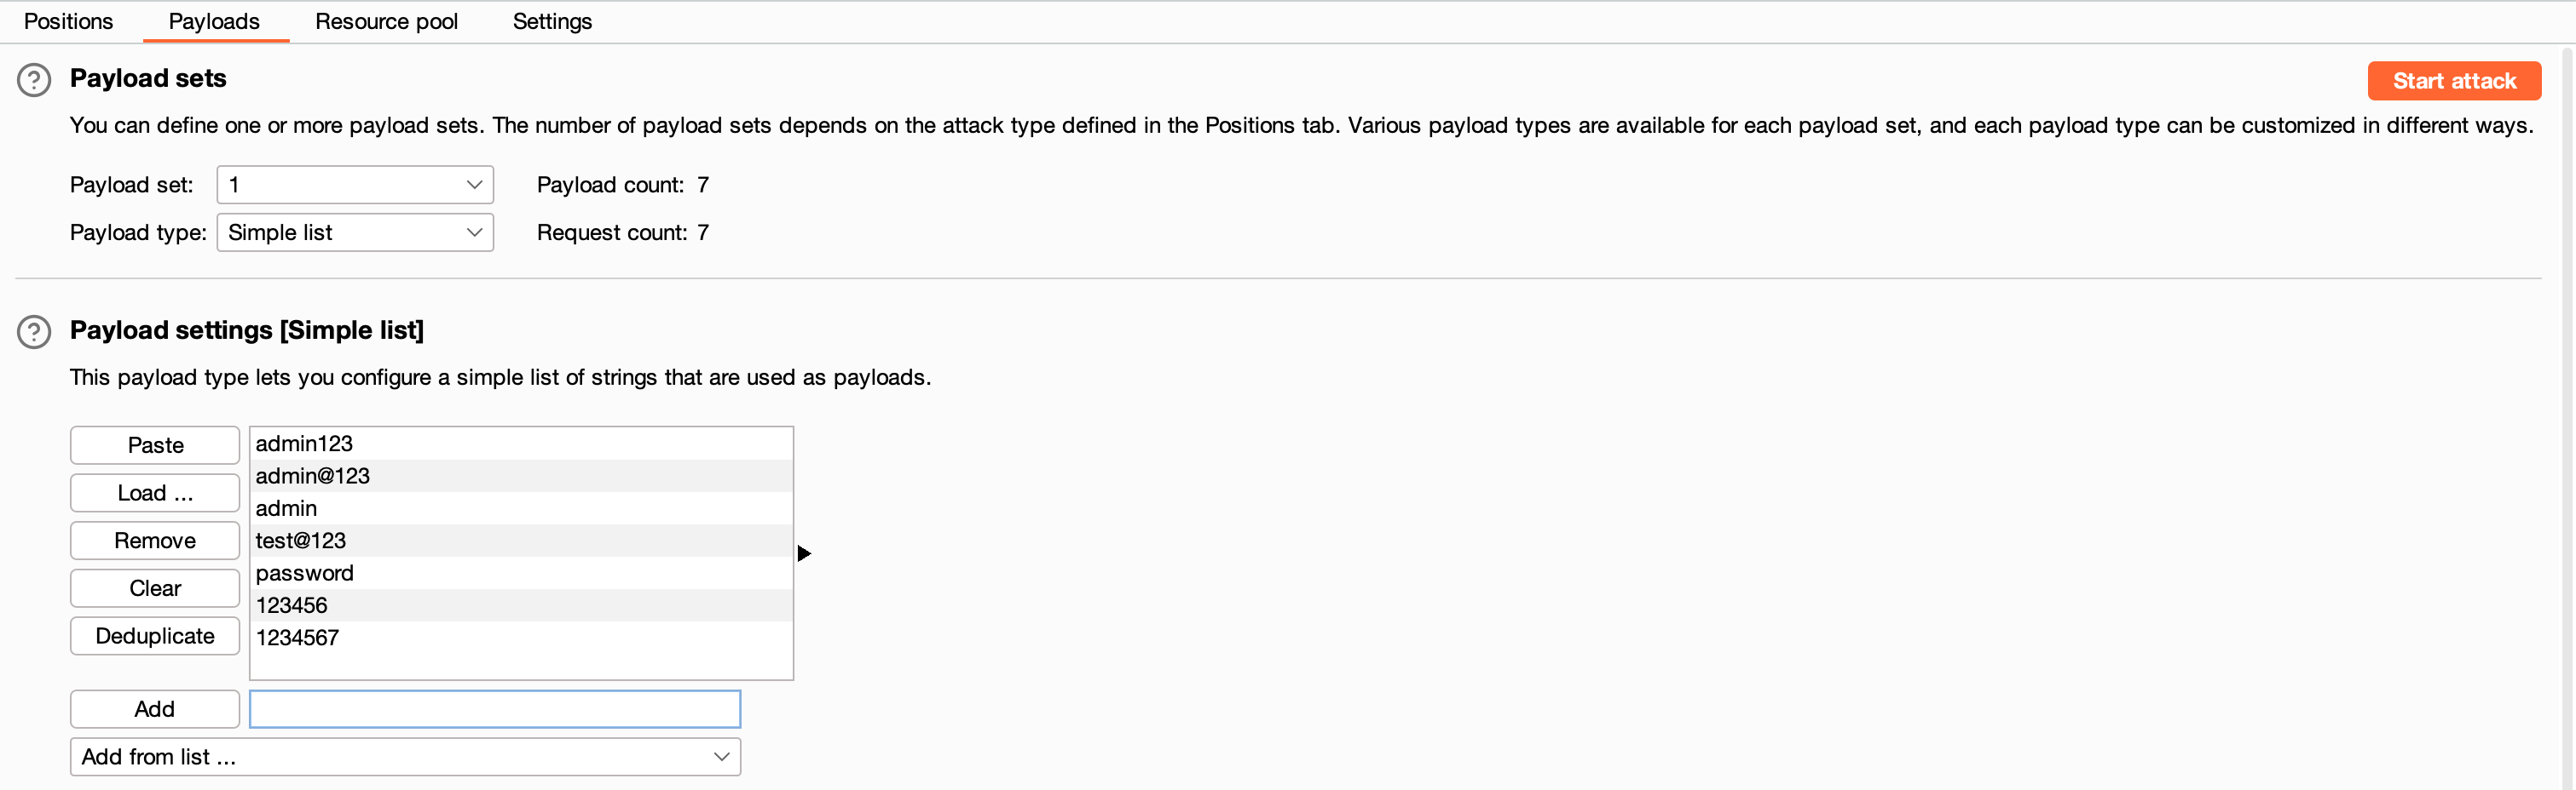Deduplicate the payload list
Screen dimensions: 2576x790
coord(155,636)
